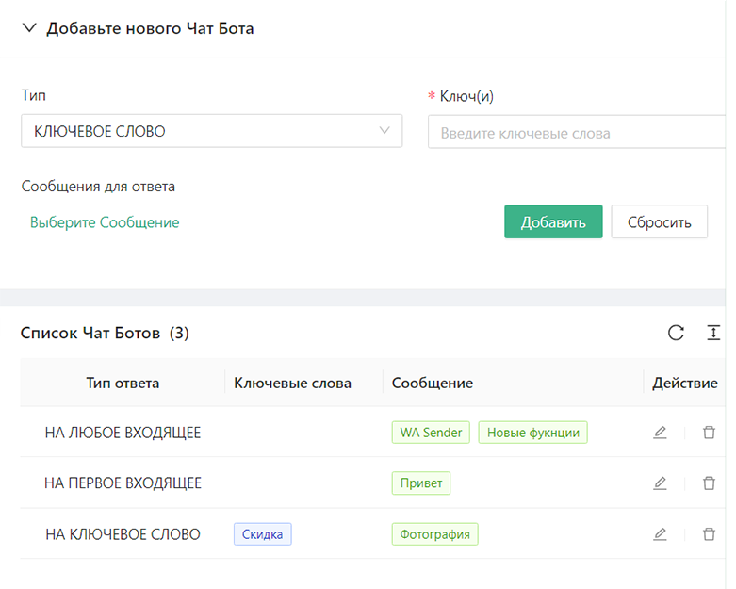Click the Выберите Сообщение link
The width and height of the screenshot is (736, 589).
point(105,222)
